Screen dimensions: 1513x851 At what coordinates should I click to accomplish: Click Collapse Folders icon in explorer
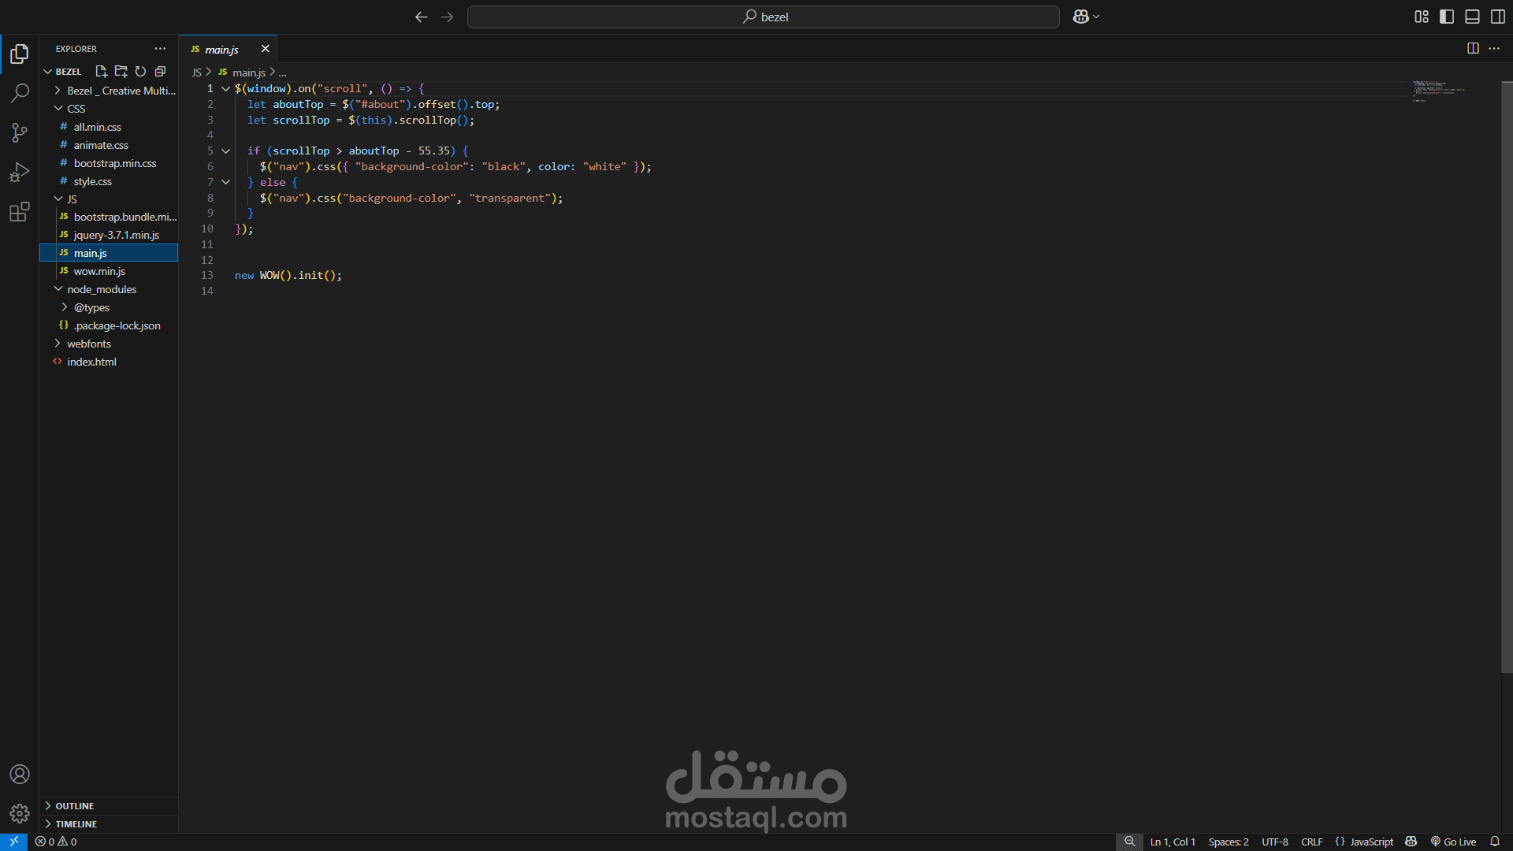click(160, 72)
